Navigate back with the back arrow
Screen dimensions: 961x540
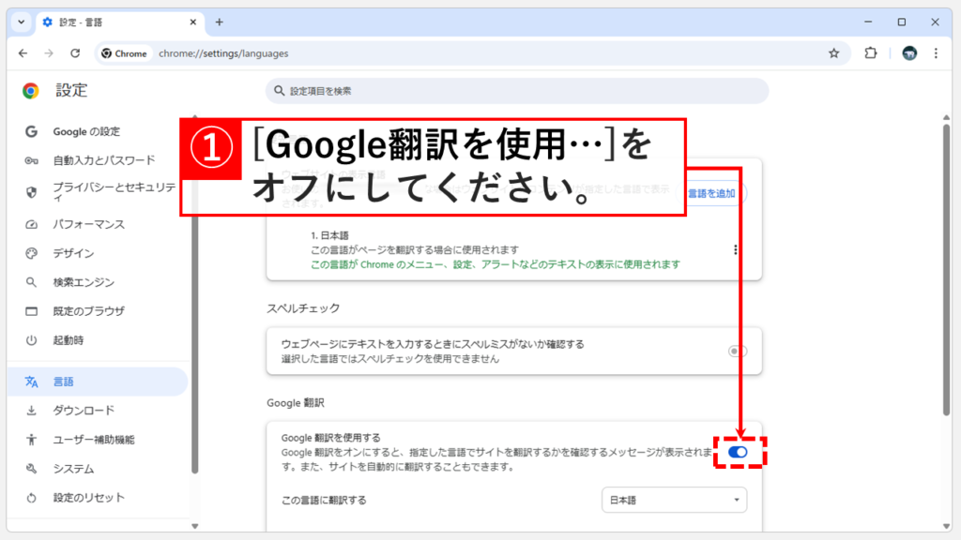tap(23, 53)
